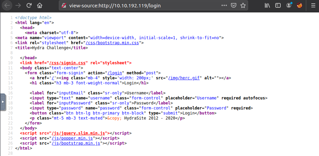Open /css/bootstrap.min.css link
Image resolution: width=319 pixels, height=156 pixels.
click(x=112, y=43)
